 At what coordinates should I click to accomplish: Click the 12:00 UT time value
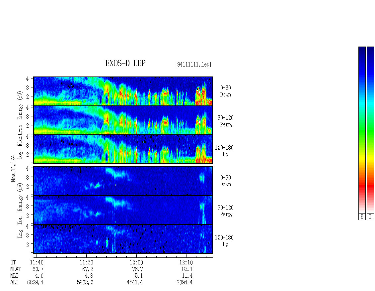point(136,262)
